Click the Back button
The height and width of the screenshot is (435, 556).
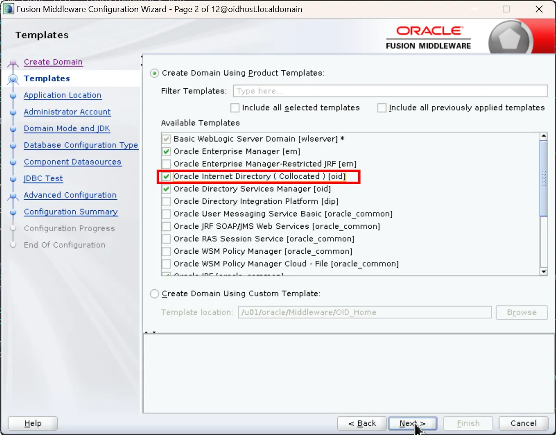[362, 423]
